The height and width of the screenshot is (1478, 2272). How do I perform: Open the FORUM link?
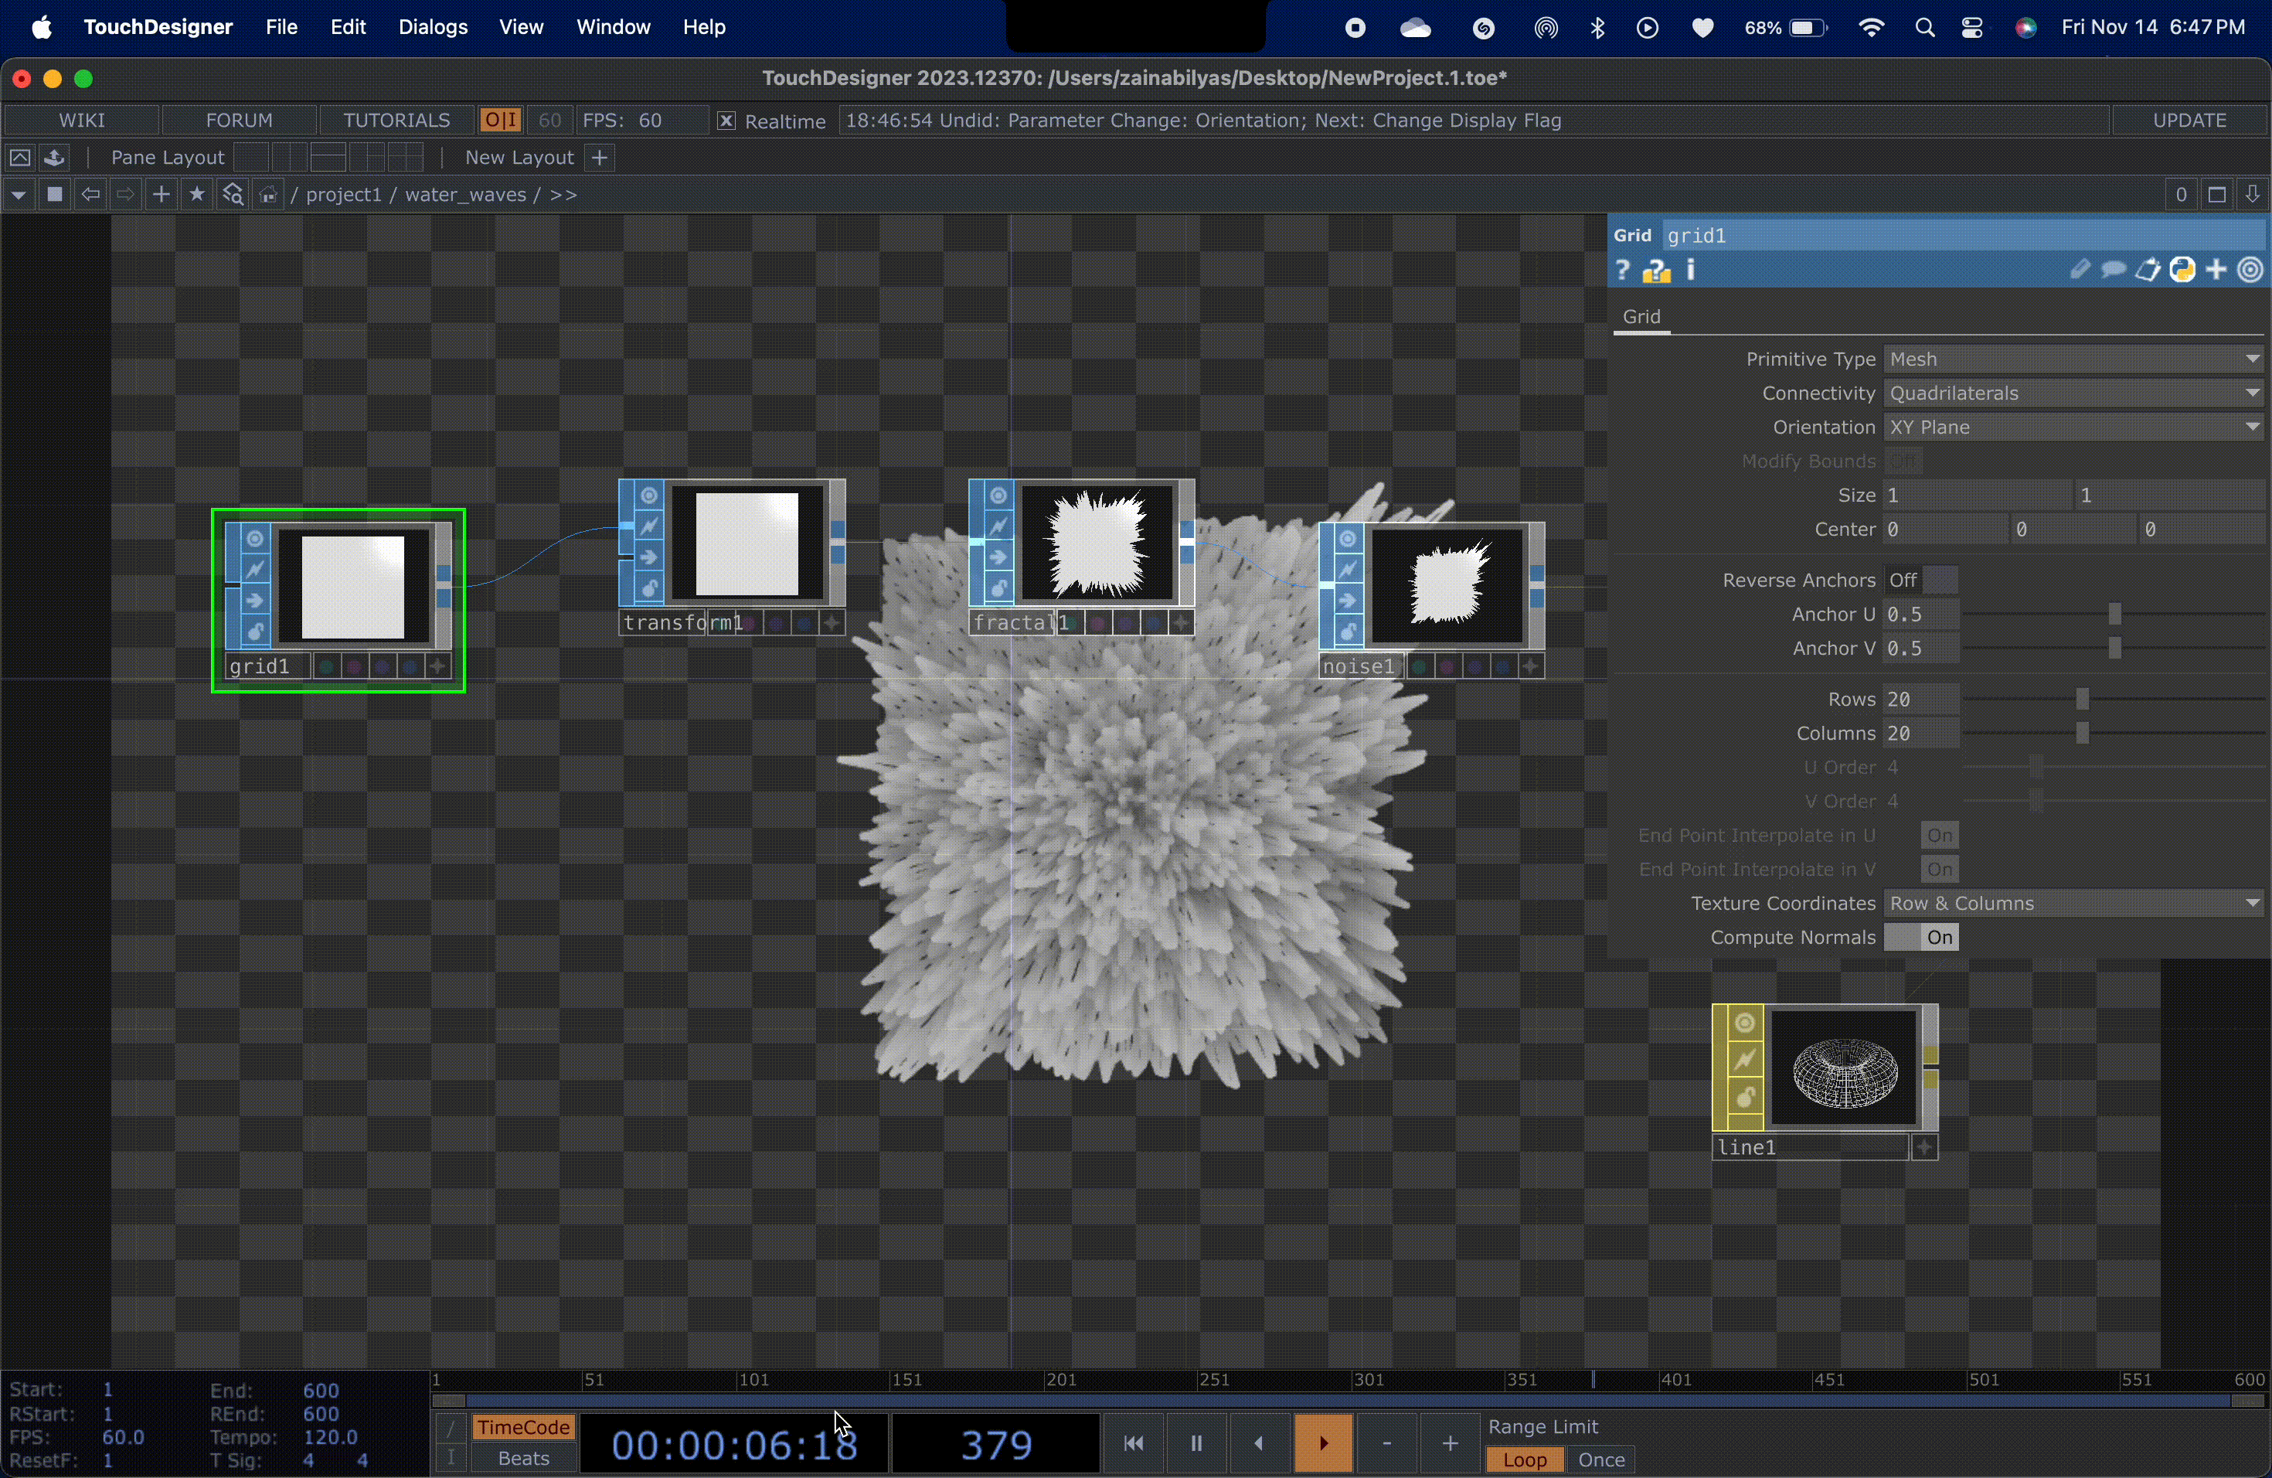coord(239,119)
